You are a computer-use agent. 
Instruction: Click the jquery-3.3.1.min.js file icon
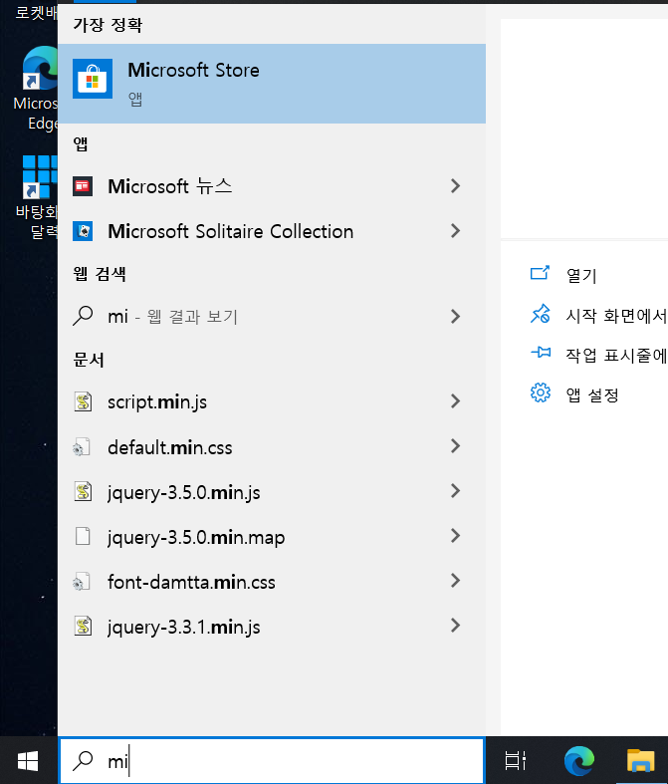83,626
